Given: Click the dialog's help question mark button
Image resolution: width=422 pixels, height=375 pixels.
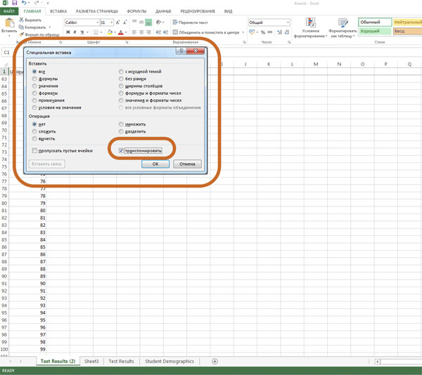Looking at the screenshot, I should 181,51.
